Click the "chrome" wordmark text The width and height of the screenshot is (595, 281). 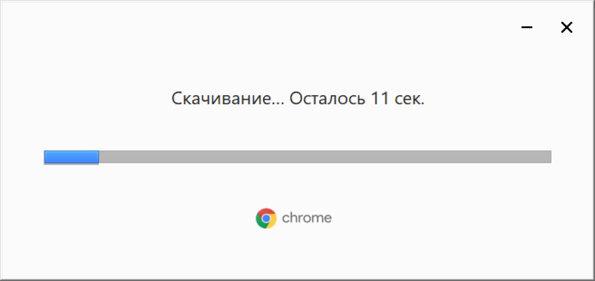pos(307,218)
